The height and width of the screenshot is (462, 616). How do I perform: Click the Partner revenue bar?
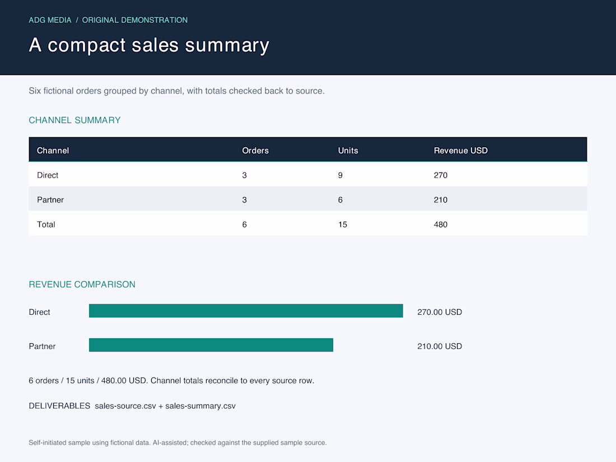click(x=211, y=345)
